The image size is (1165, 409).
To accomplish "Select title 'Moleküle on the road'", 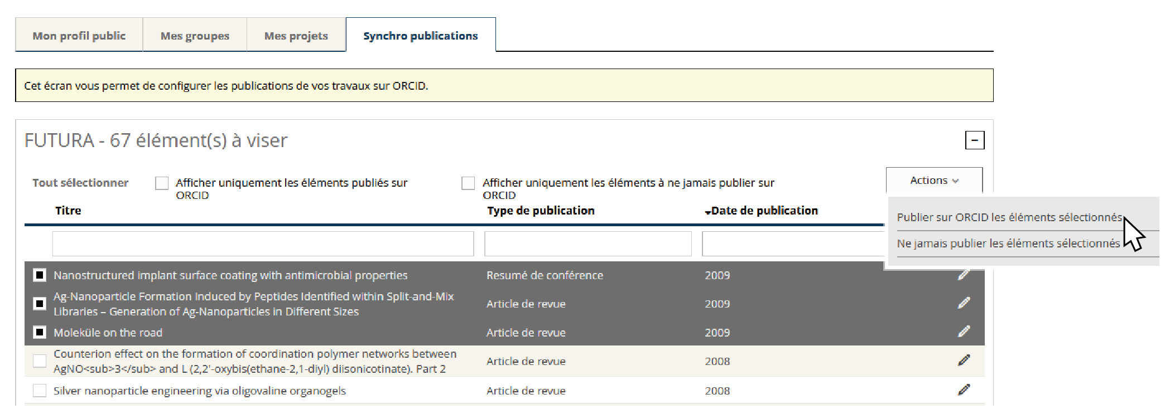I will pyautogui.click(x=108, y=333).
